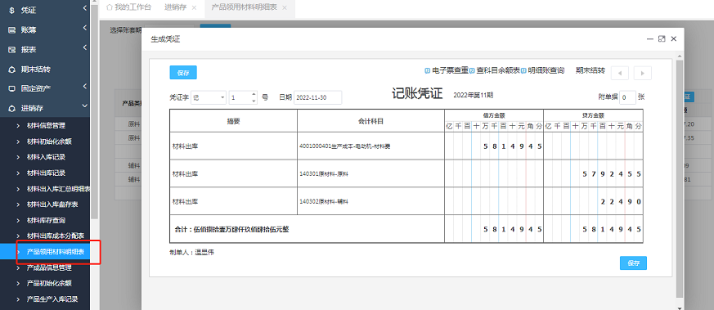Go to next voucher arrow
The width and height of the screenshot is (714, 310).
tap(643, 73)
